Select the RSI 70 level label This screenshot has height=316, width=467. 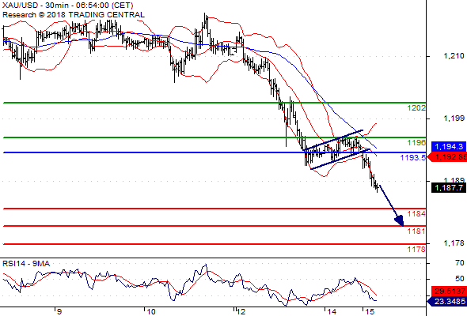(x=460, y=263)
